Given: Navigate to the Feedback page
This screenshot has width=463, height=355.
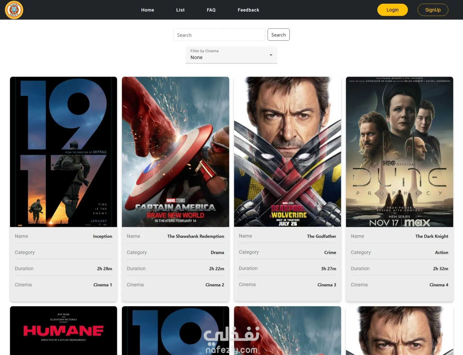Looking at the screenshot, I should point(248,10).
